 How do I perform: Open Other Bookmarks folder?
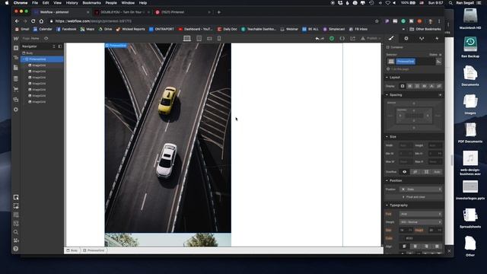[425, 29]
